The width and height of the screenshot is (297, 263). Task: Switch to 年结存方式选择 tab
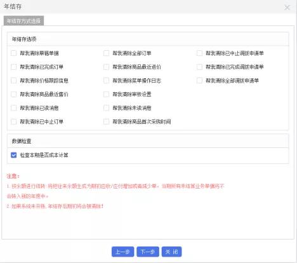coord(23,21)
